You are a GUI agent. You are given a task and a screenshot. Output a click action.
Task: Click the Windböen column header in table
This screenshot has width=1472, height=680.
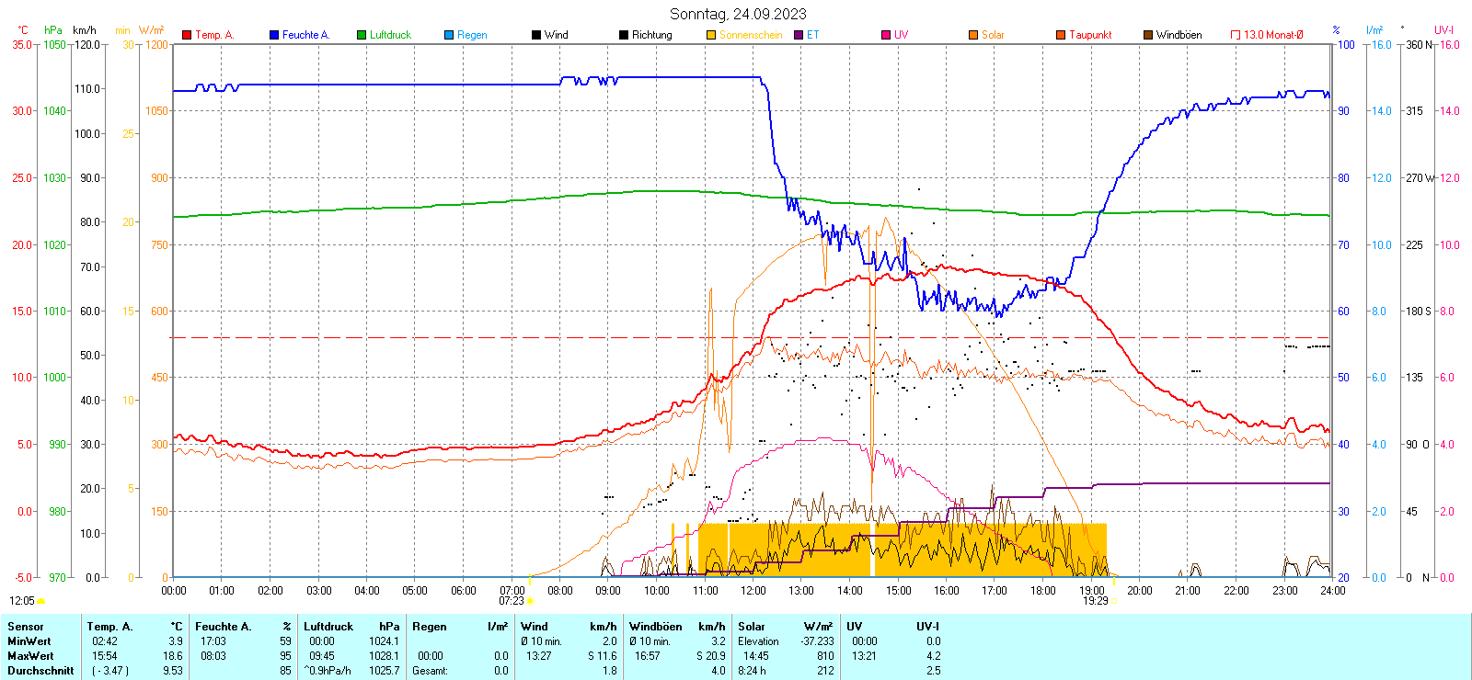click(x=655, y=627)
